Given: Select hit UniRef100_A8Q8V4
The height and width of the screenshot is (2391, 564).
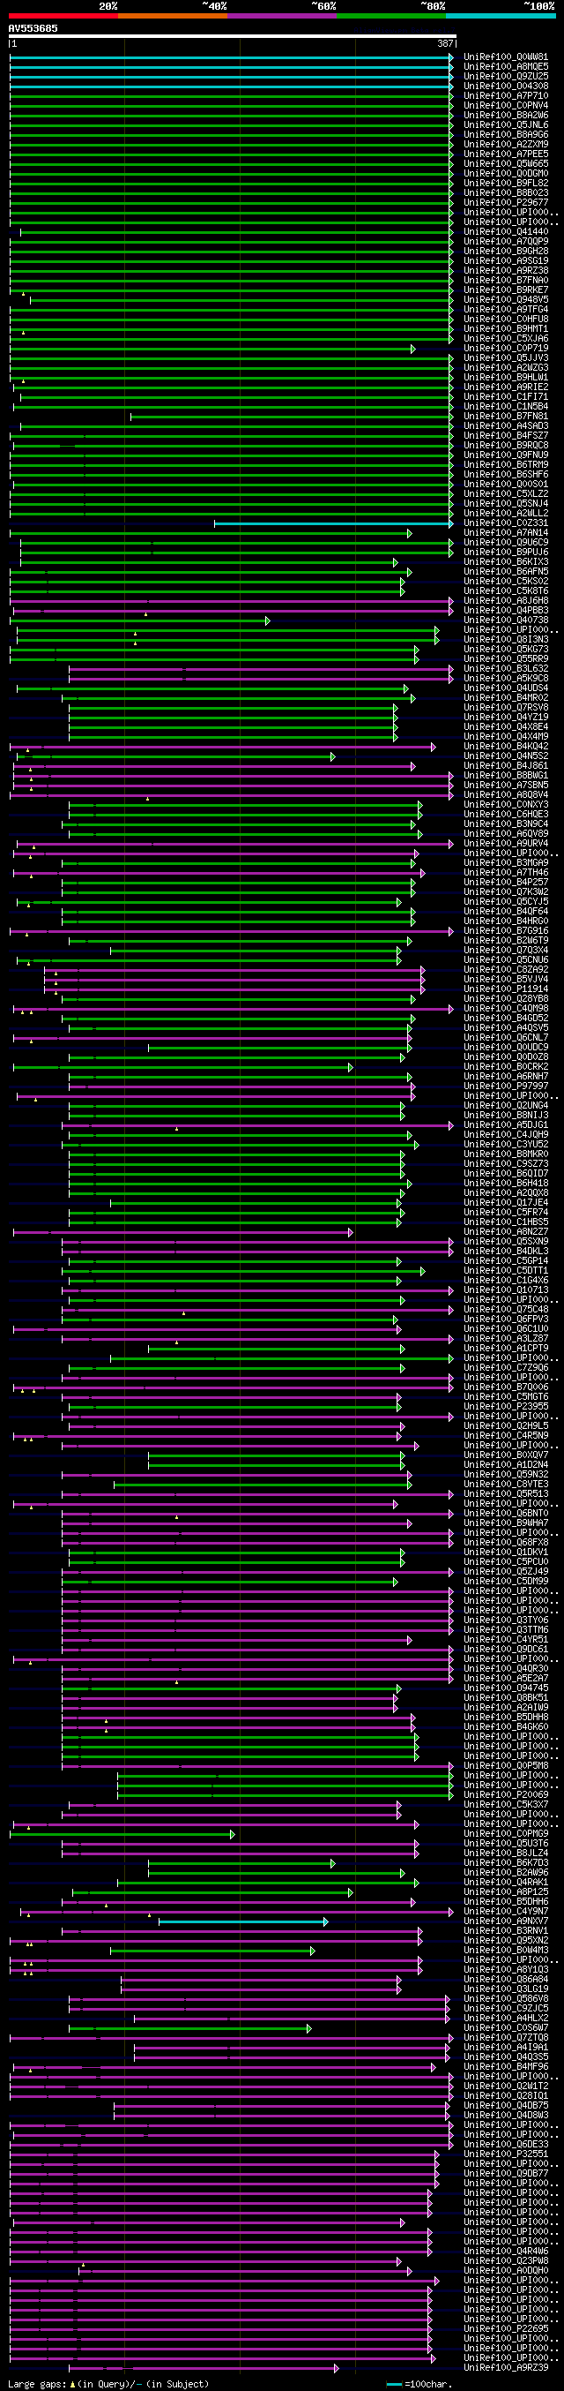Looking at the screenshot, I should (506, 794).
